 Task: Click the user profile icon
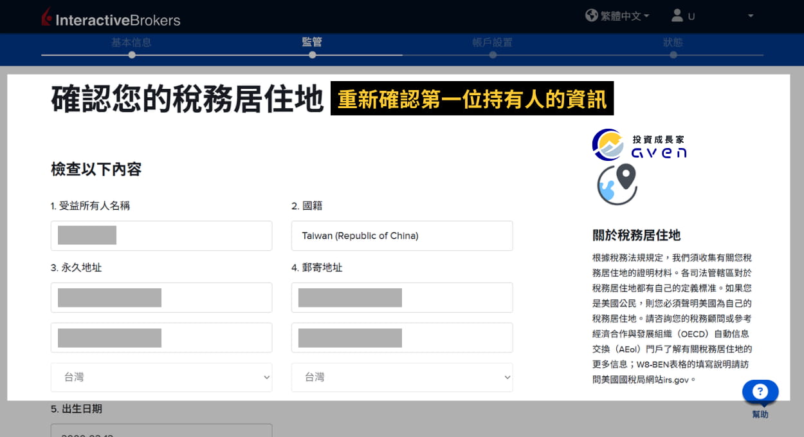[x=677, y=15]
